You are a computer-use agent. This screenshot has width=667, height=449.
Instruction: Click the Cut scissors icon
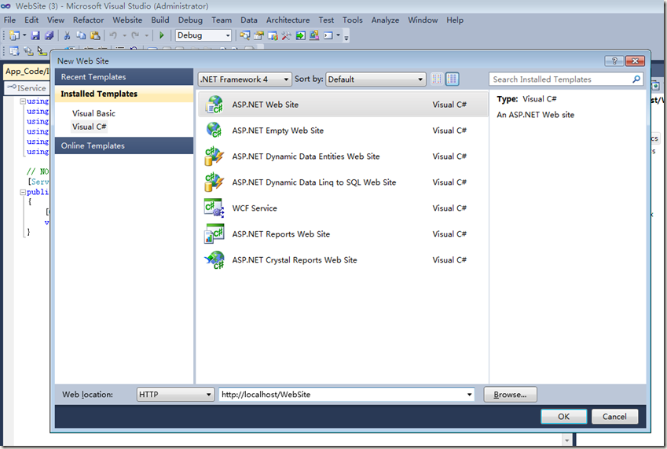[x=67, y=35]
